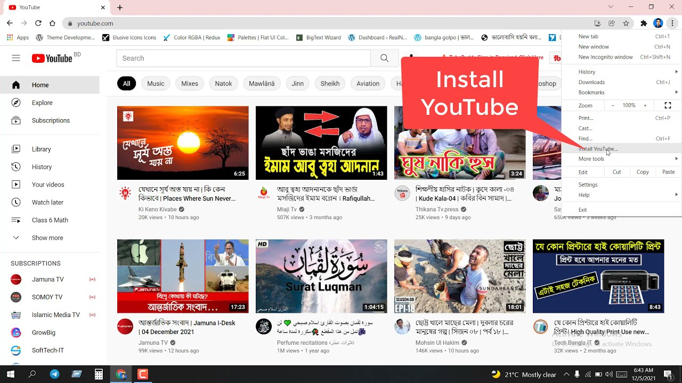Click the share page icon in address bar
Image resolution: width=682 pixels, height=383 pixels.
tap(612, 23)
